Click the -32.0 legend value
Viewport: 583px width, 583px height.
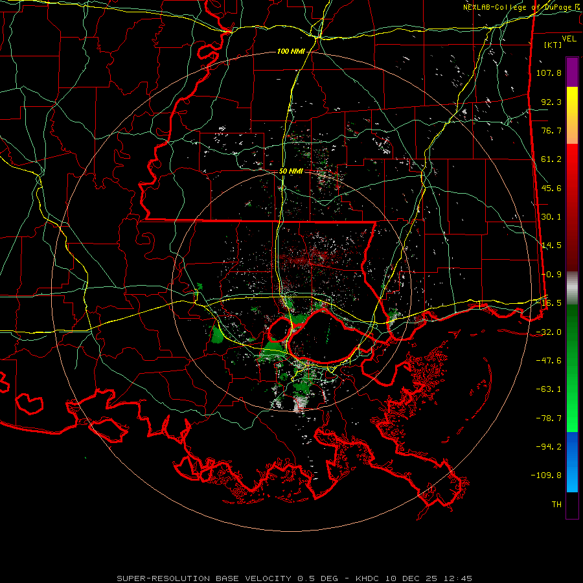549,332
